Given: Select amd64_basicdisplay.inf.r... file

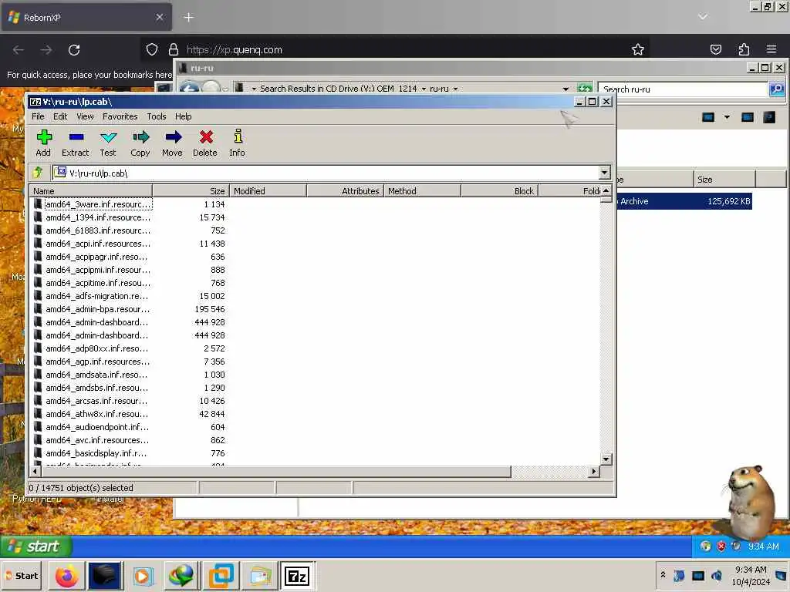Looking at the screenshot, I should pyautogui.click(x=96, y=452).
